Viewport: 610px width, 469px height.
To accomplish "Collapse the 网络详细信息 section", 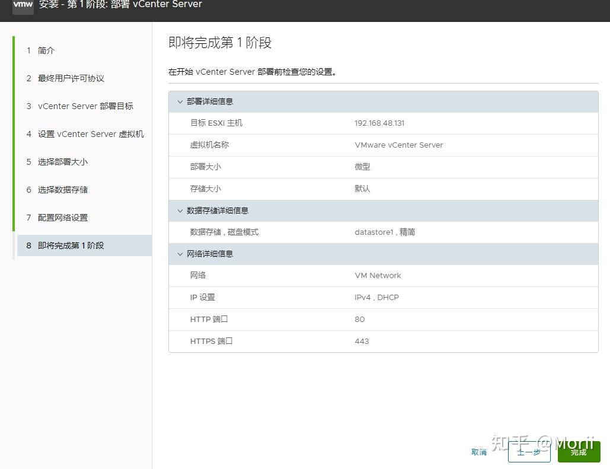I will [x=180, y=254].
